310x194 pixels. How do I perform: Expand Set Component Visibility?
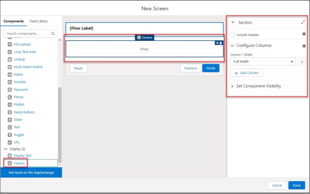pyautogui.click(x=232, y=86)
